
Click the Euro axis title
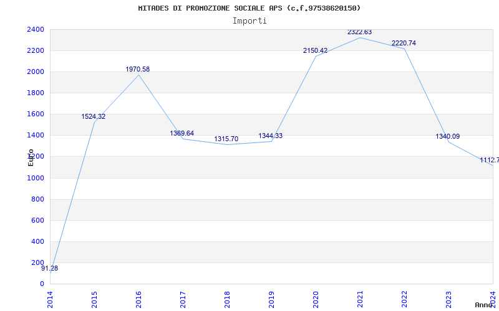[31, 158]
